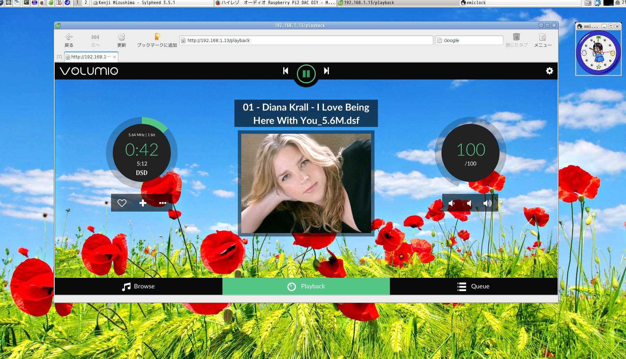The image size is (626, 359).
Task: Switch to the Browse tab
Action: (x=138, y=286)
